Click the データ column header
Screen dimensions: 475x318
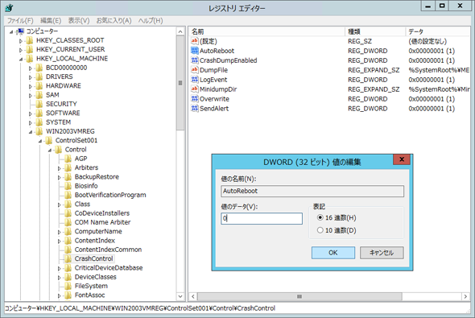(437, 31)
